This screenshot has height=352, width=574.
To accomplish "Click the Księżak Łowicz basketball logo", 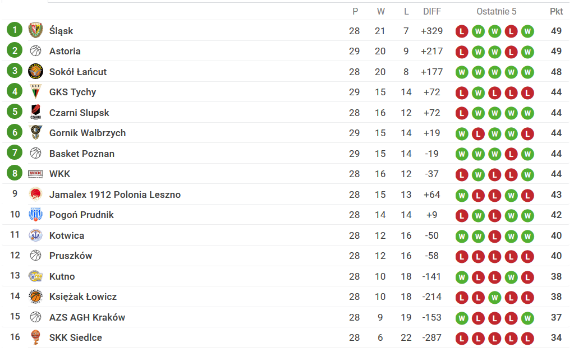I will coord(35,297).
